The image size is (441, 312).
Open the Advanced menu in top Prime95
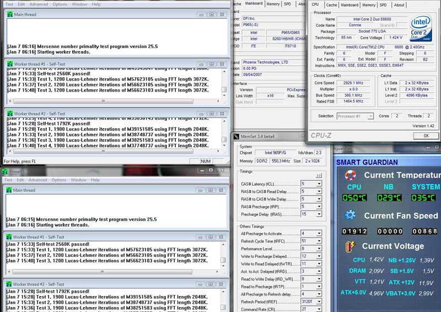(39, 4)
